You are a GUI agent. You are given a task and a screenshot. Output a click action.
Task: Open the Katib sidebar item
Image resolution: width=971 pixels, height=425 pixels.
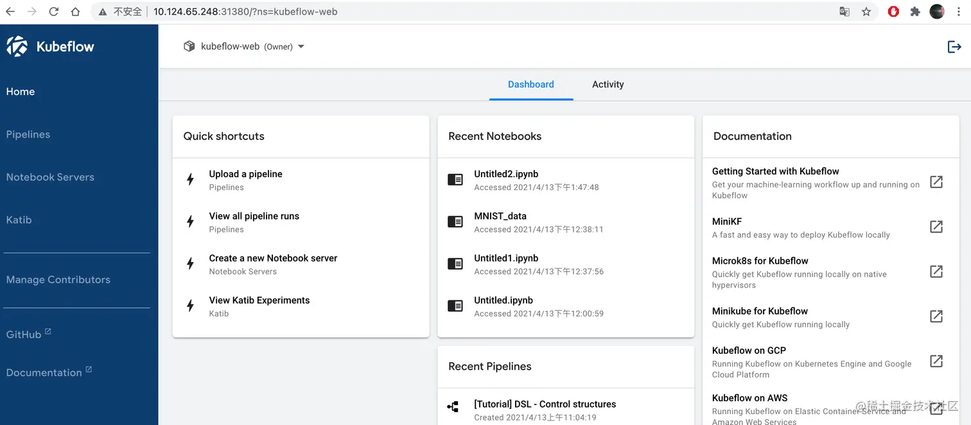click(19, 220)
